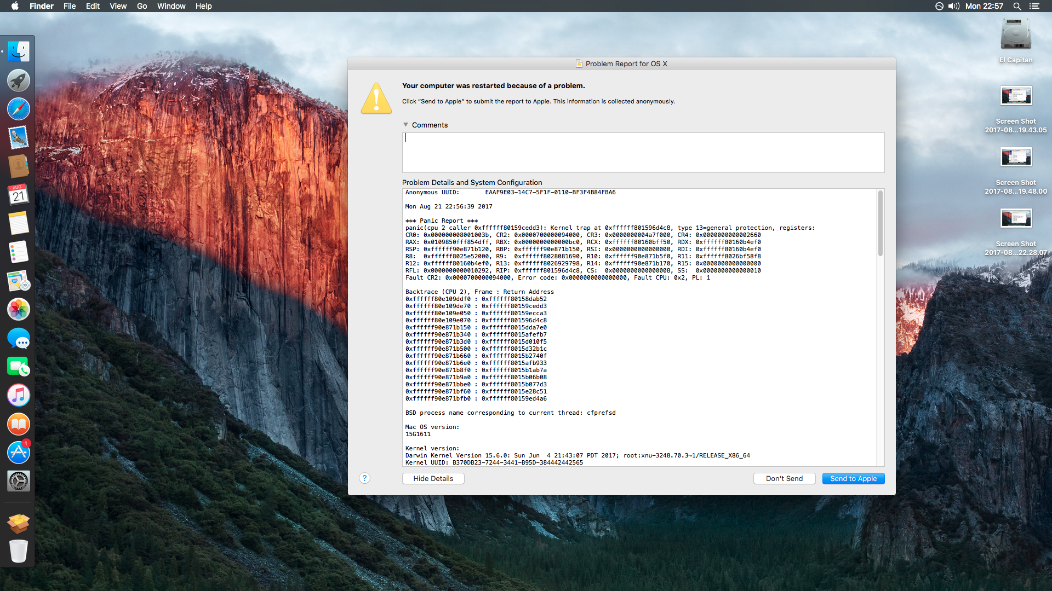Click the Send to Apple button
1052x591 pixels.
tap(853, 478)
